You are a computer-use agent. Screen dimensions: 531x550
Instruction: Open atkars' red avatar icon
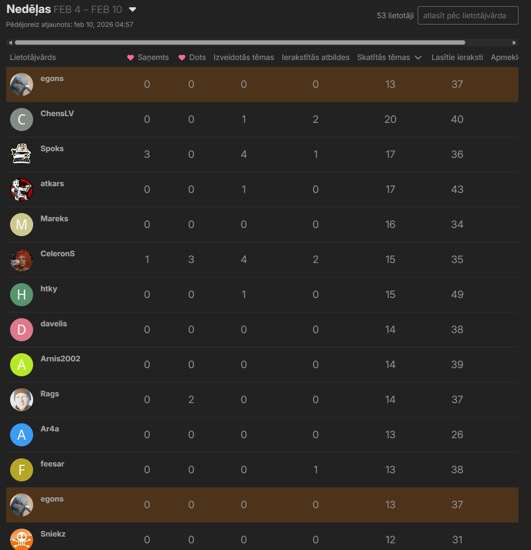tap(22, 190)
